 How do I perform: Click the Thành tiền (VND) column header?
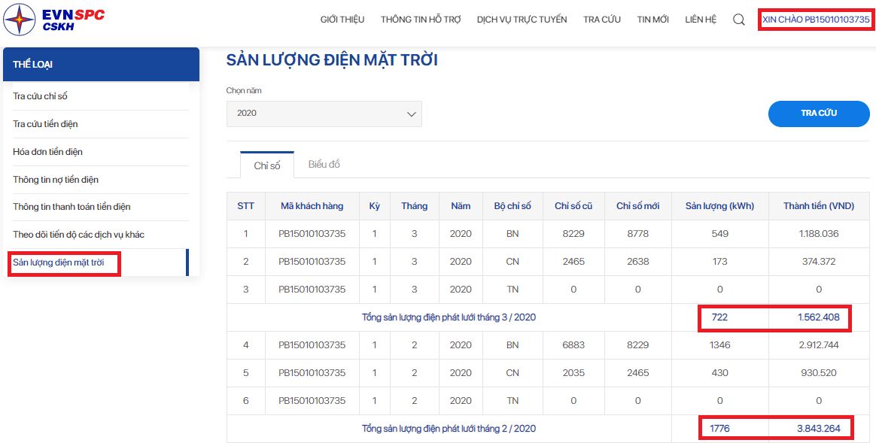[819, 206]
